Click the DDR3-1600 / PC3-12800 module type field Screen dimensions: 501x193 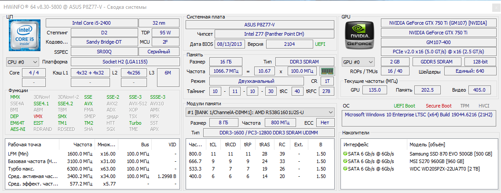coord(269,133)
